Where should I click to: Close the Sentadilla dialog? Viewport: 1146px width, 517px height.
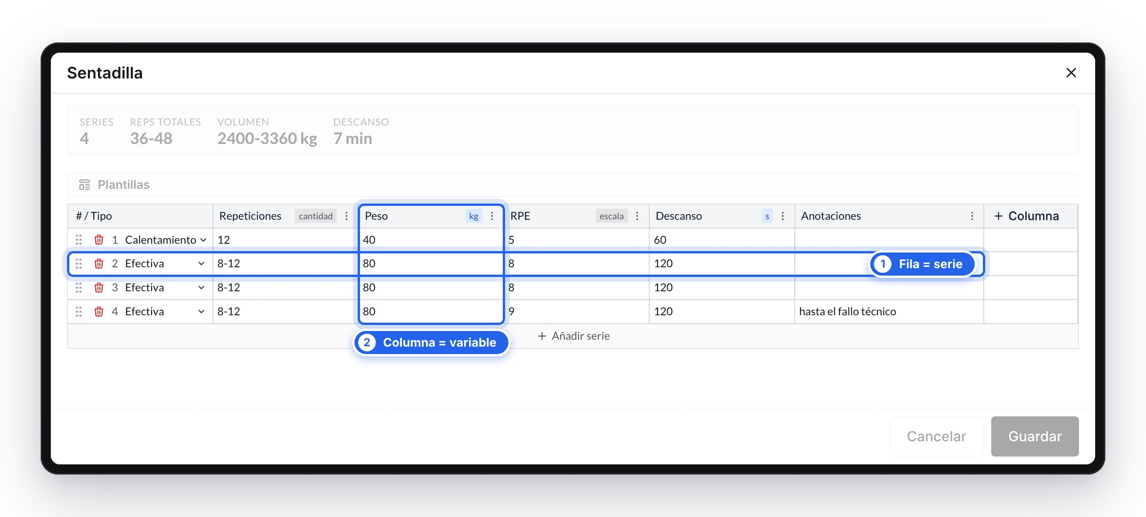(1071, 72)
